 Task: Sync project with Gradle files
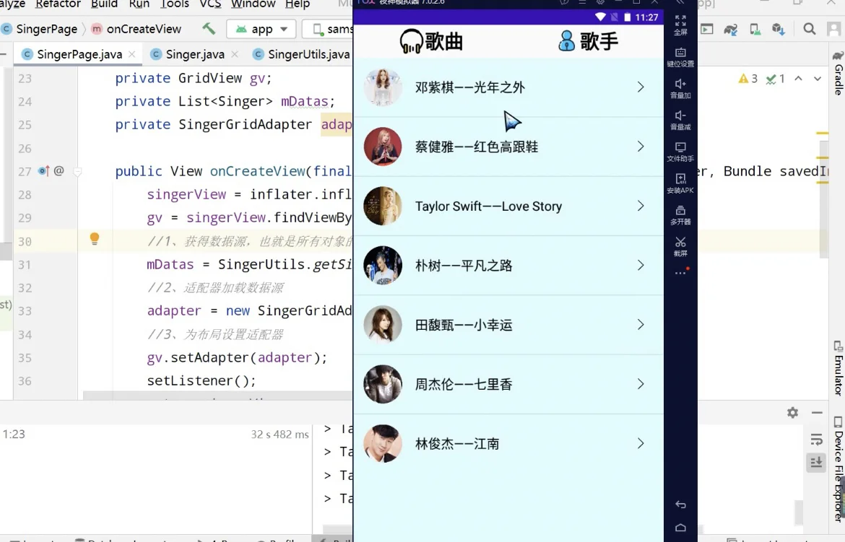[x=729, y=30]
